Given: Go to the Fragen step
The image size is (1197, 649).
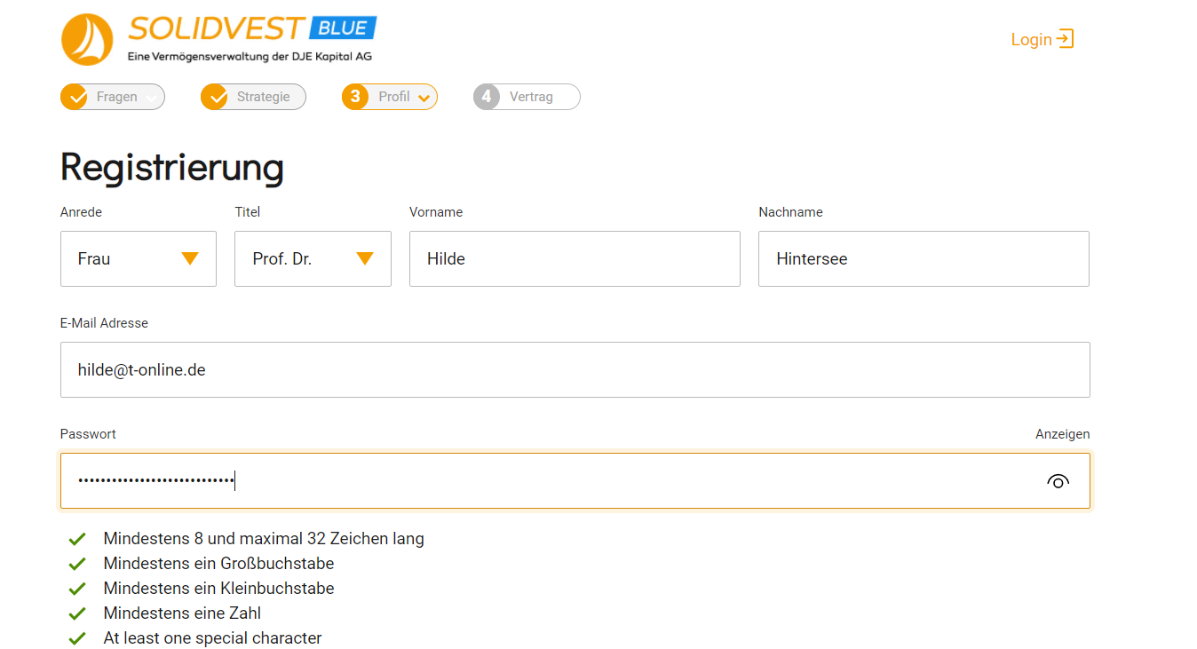Looking at the screenshot, I should tap(113, 97).
